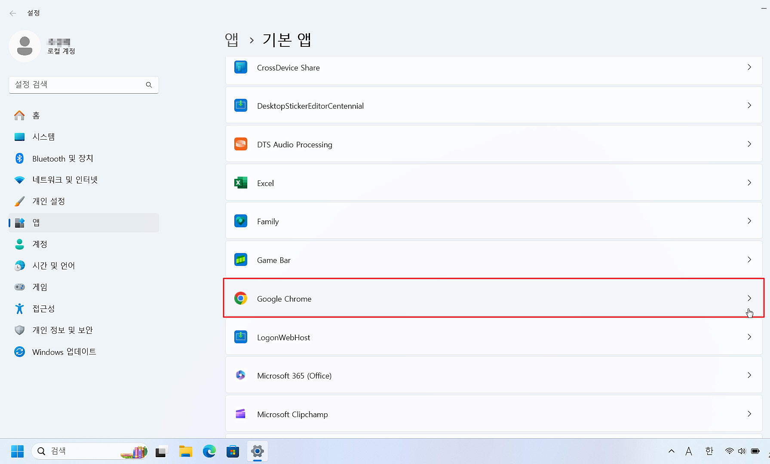Click the Microsoft 365 (Office) icon

241,375
